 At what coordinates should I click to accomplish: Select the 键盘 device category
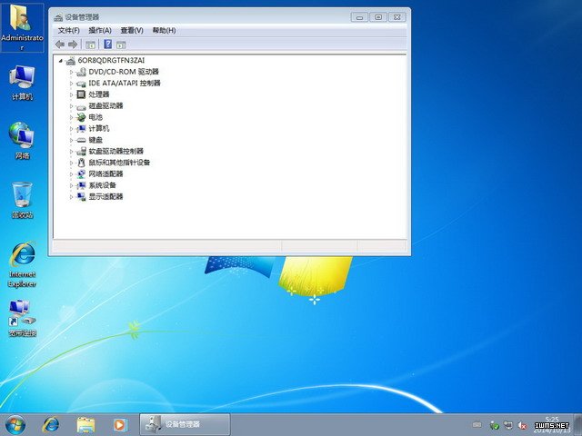(x=95, y=140)
